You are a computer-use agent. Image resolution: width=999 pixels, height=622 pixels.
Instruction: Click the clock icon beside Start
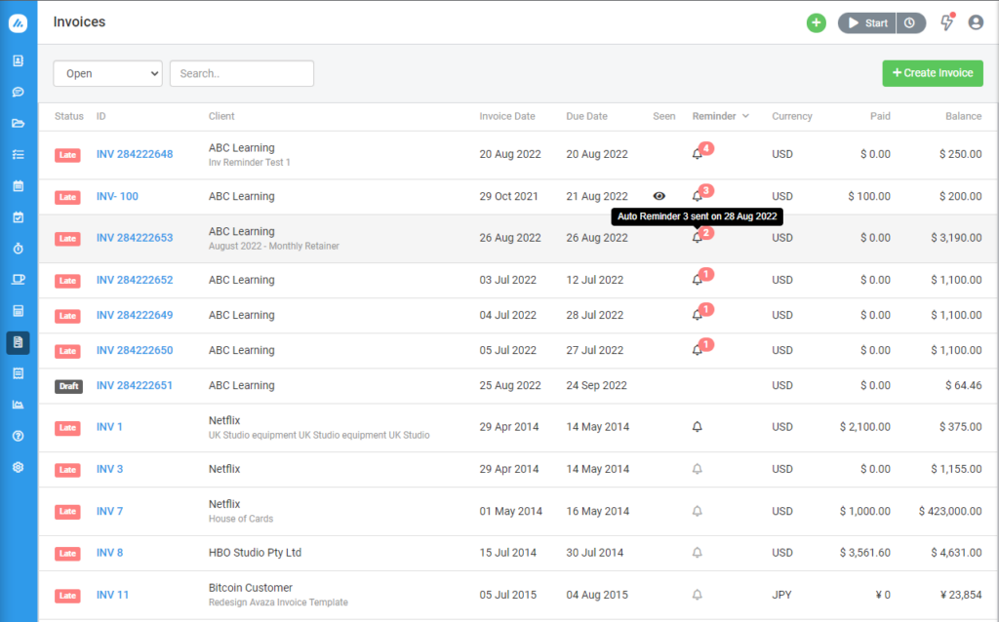tap(910, 22)
